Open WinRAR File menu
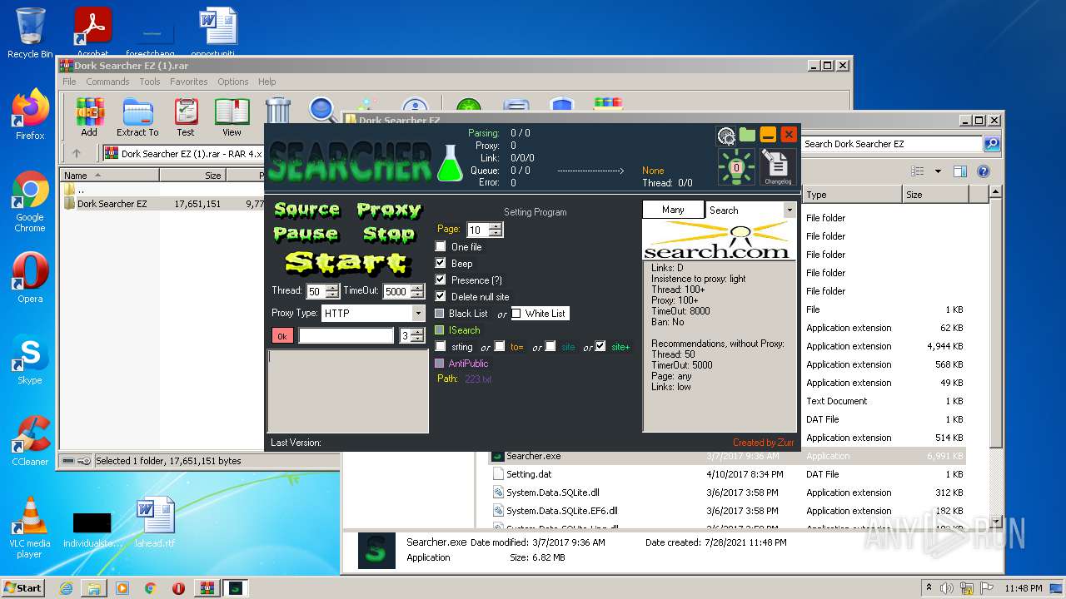Viewport: 1066px width, 599px height. 69,82
